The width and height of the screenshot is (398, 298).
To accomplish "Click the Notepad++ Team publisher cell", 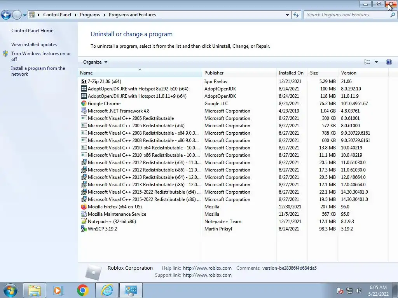I will tap(223, 222).
